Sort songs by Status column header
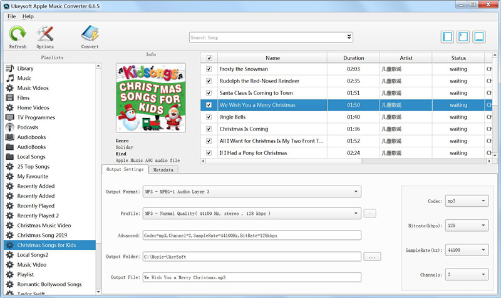Image resolution: width=501 pixels, height=298 pixels. (x=458, y=58)
